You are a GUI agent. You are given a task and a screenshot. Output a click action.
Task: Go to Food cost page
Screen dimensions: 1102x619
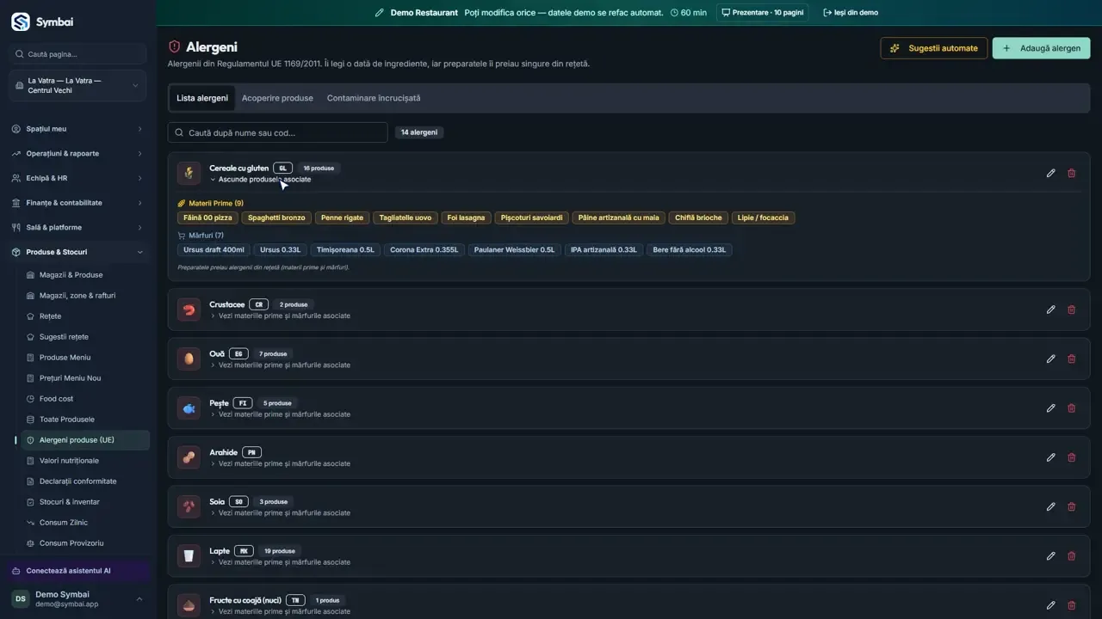tap(56, 399)
